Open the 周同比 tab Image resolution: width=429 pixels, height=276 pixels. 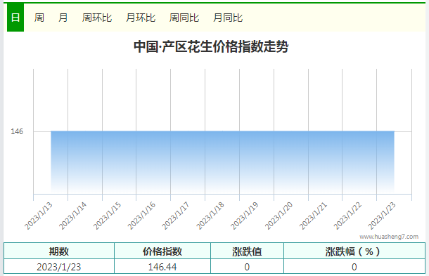[x=184, y=18]
